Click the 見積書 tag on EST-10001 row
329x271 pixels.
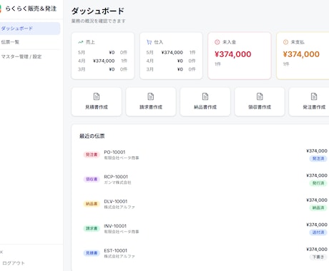tap(92, 253)
